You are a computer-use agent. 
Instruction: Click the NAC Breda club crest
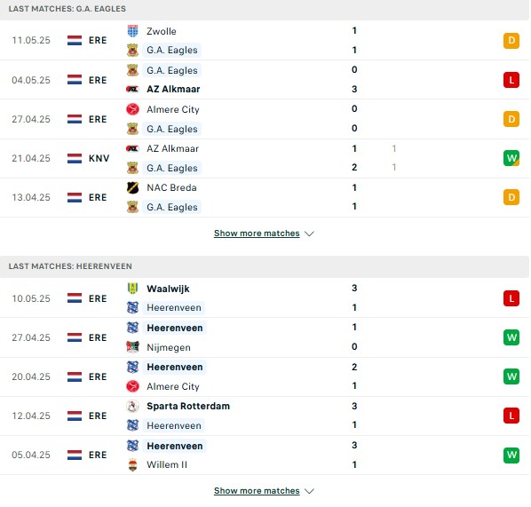point(132,187)
